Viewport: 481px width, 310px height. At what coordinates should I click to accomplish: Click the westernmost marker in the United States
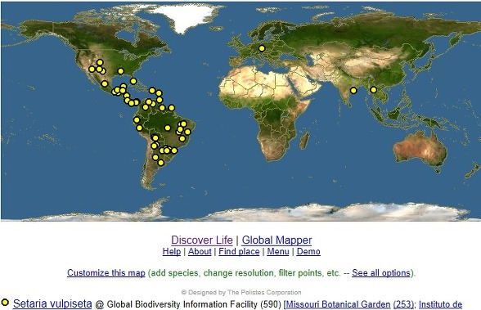[92, 69]
